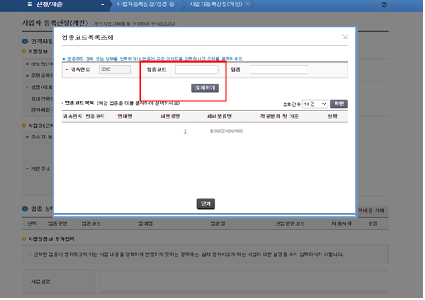Image resolution: width=425 pixels, height=300 pixels.
Task: Click the 업태명 column header in dialog
Action: pos(125,117)
